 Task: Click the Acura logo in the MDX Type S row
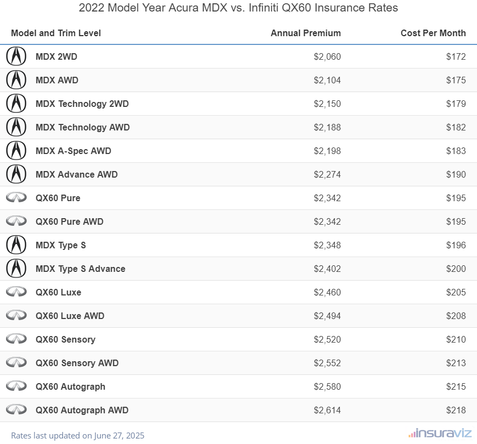click(16, 245)
